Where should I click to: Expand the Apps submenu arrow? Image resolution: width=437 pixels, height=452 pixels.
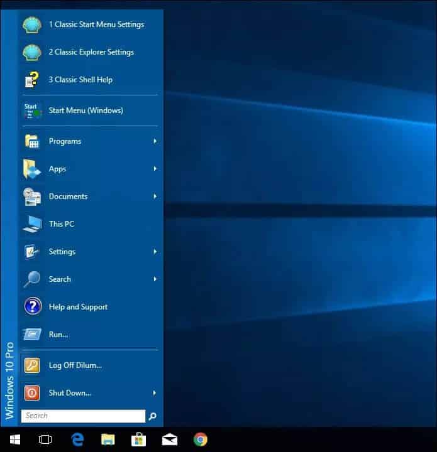(155, 169)
